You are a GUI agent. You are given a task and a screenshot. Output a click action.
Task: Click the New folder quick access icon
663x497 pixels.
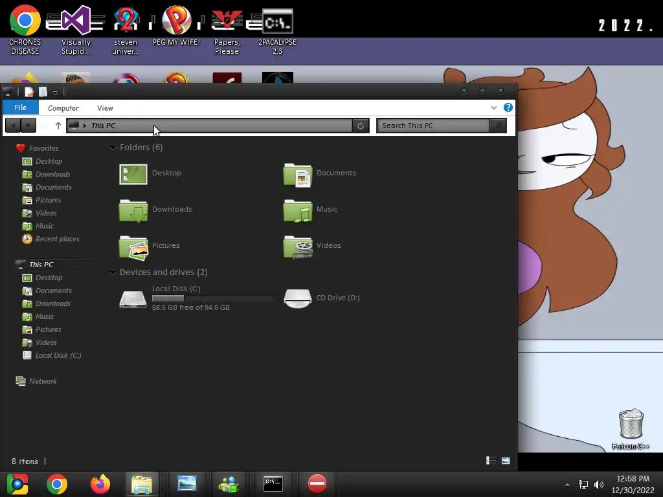(43, 92)
